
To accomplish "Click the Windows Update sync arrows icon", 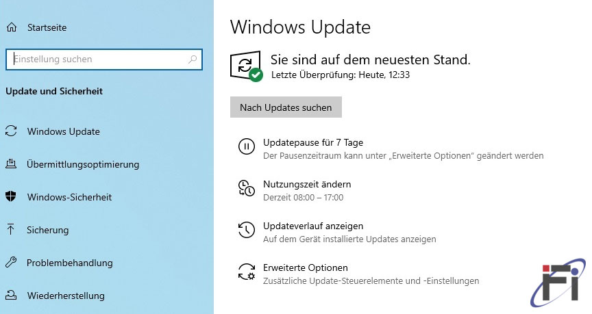I will [x=11, y=131].
